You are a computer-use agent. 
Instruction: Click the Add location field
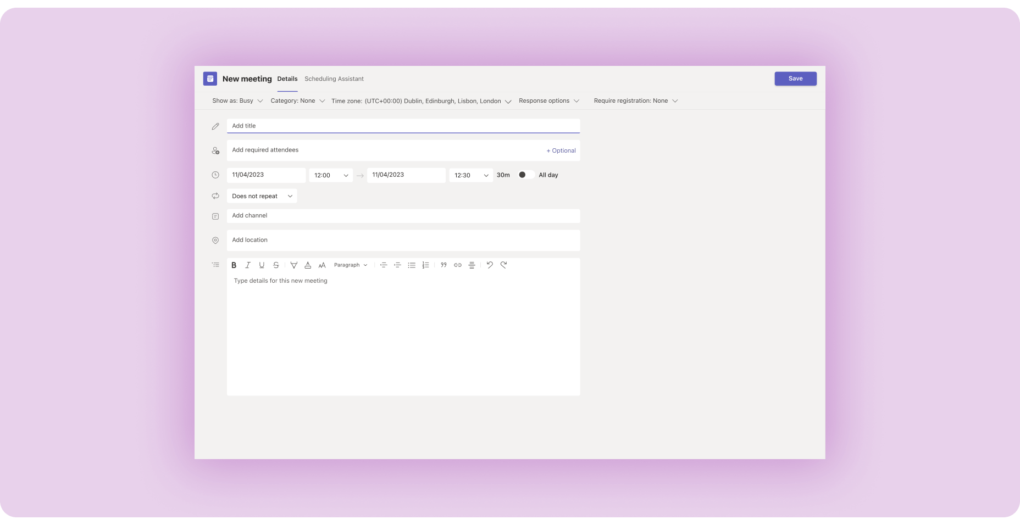click(x=403, y=240)
